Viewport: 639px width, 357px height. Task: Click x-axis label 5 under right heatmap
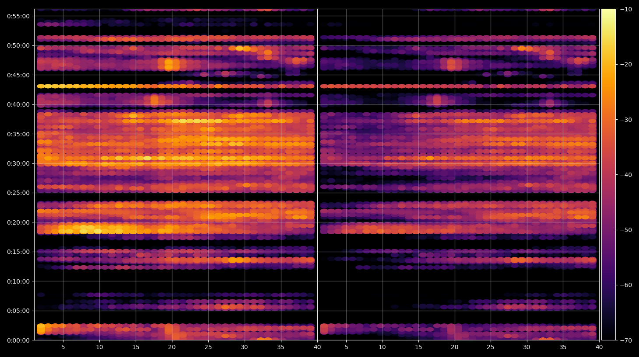click(346, 347)
